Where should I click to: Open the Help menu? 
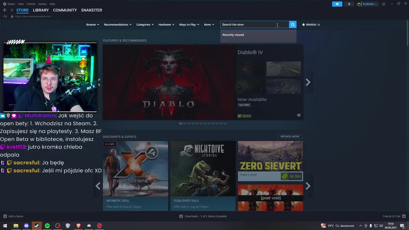click(52, 4)
